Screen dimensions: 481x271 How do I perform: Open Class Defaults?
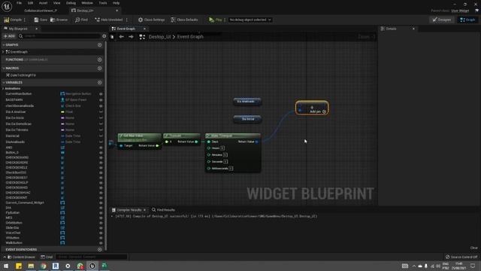click(184, 20)
